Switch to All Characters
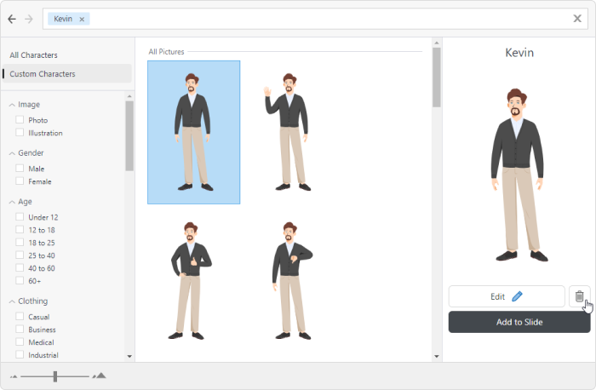The image size is (596, 390). point(34,55)
